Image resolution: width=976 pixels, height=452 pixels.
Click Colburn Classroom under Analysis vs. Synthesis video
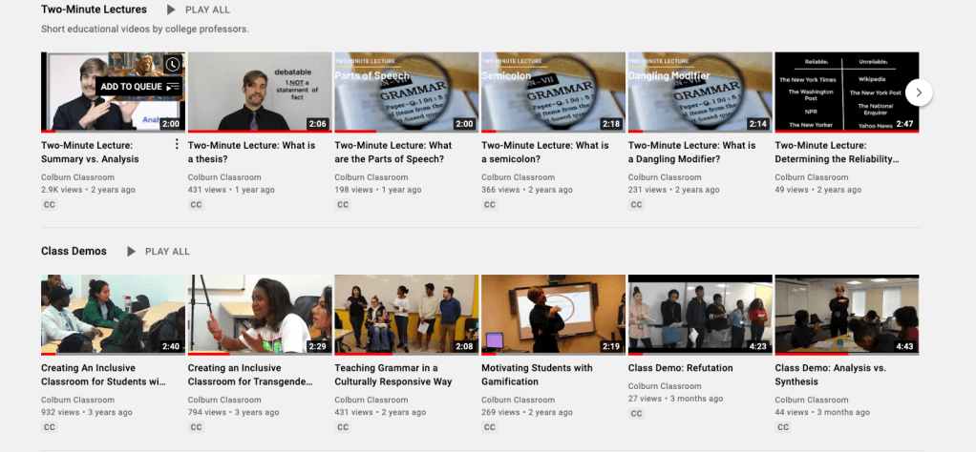pos(811,400)
